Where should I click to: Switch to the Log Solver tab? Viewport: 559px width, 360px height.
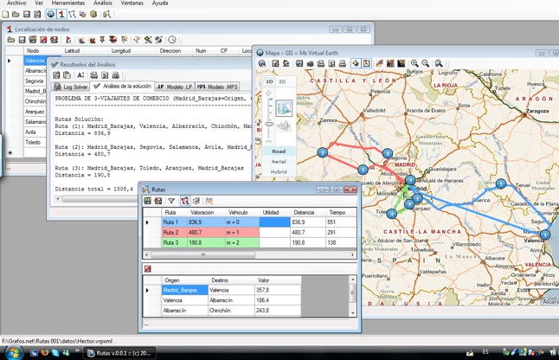(x=71, y=87)
